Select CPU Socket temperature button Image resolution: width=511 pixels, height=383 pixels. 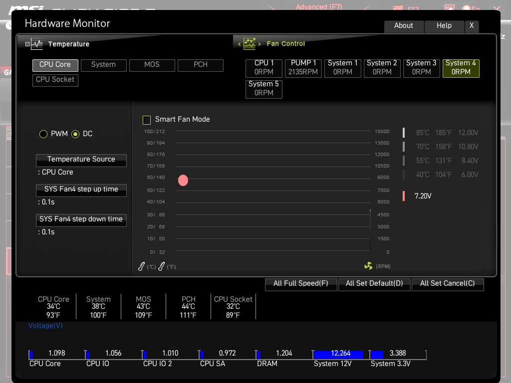55,80
